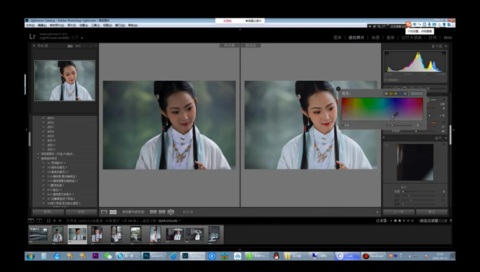Open Premiere Pro from taskbar
The image size is (480, 272).
95,256
